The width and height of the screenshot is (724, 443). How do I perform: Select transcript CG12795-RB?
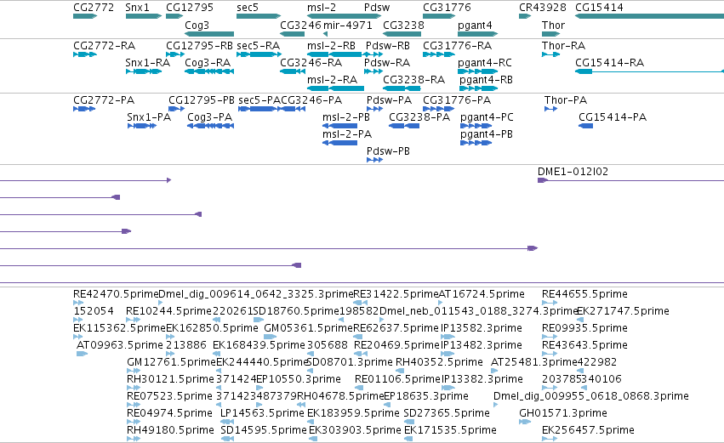pos(175,54)
